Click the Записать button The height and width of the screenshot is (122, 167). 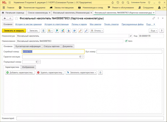[x=34, y=31]
